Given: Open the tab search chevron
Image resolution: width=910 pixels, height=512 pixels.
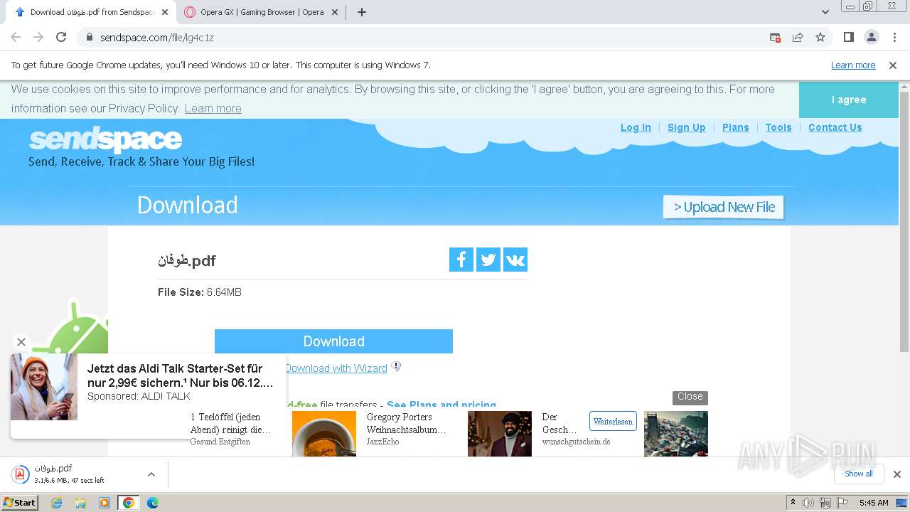Looking at the screenshot, I should tap(825, 12).
